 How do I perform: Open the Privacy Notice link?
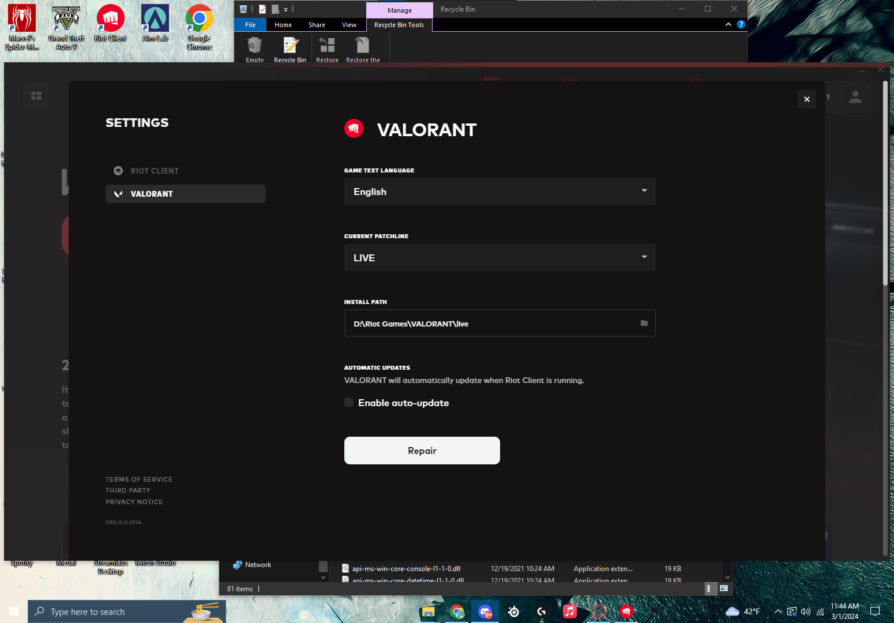(134, 502)
